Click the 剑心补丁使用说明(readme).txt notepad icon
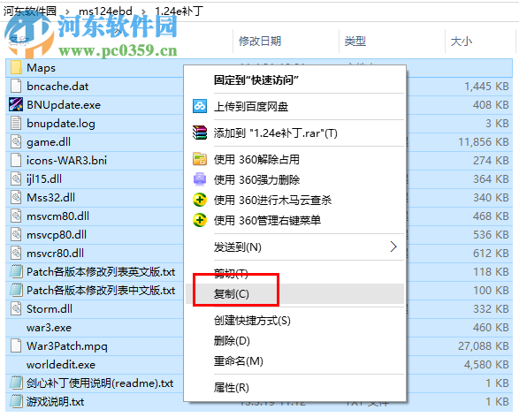This screenshot has height=417, width=519. tap(16, 383)
